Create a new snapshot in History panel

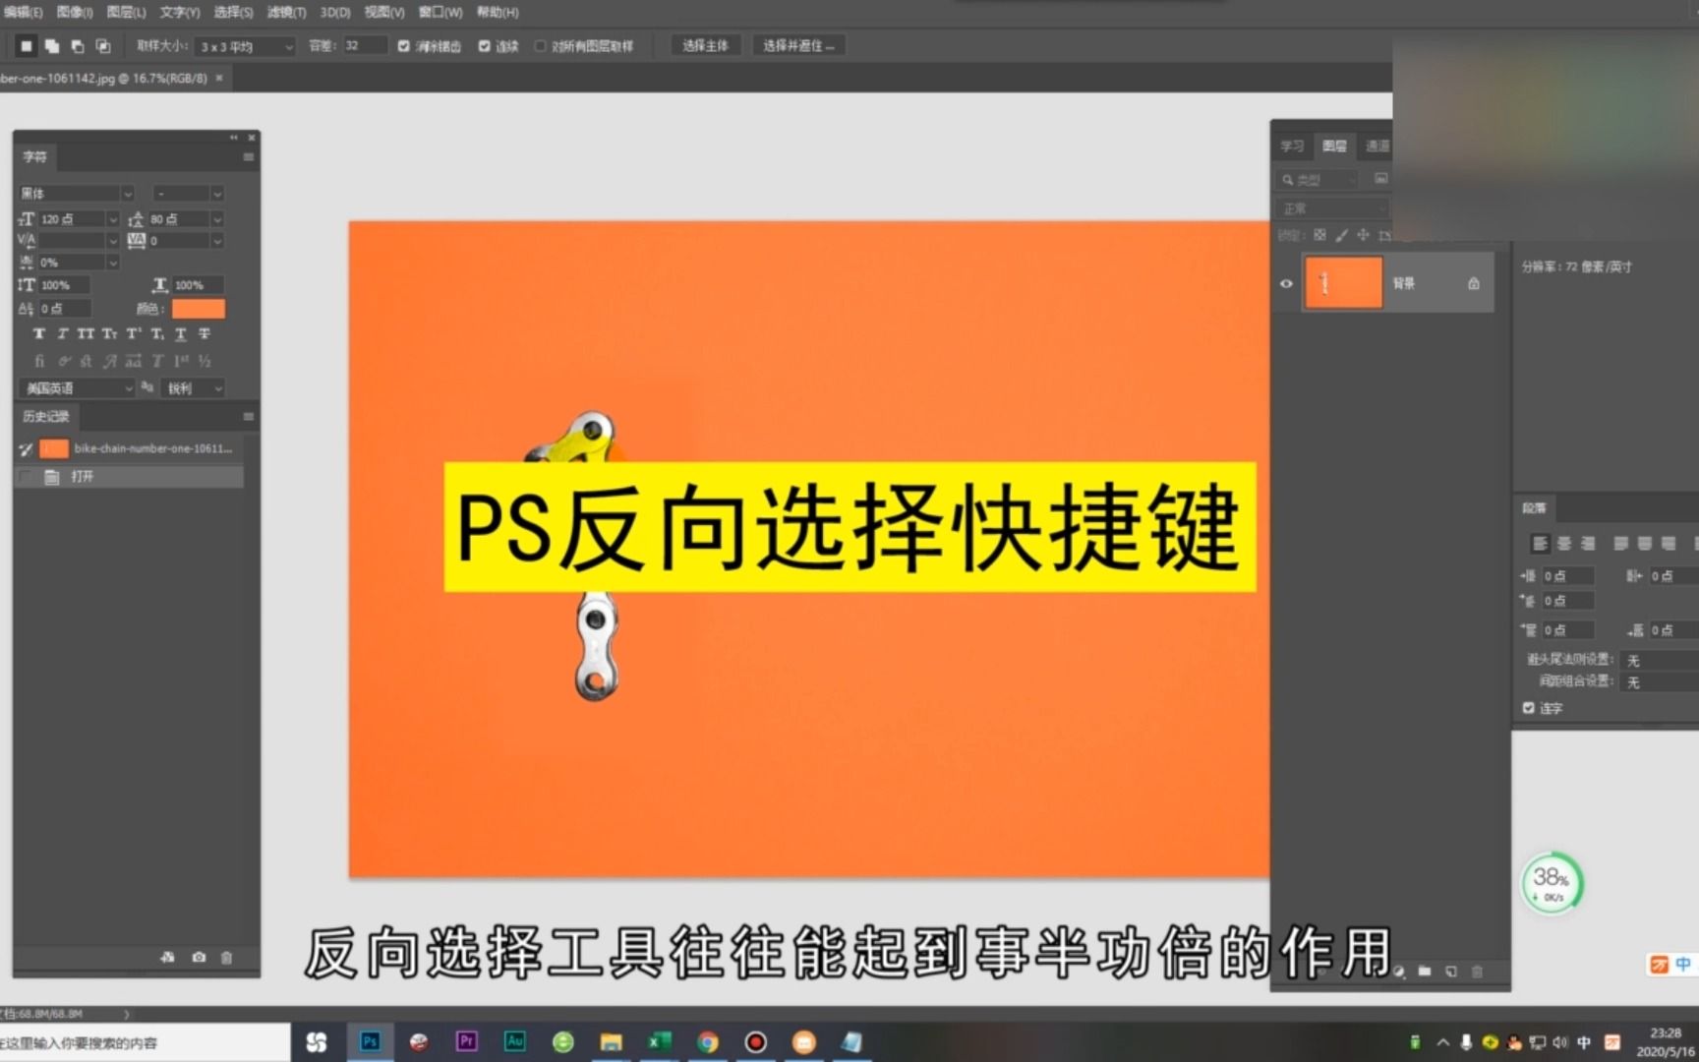coord(199,957)
